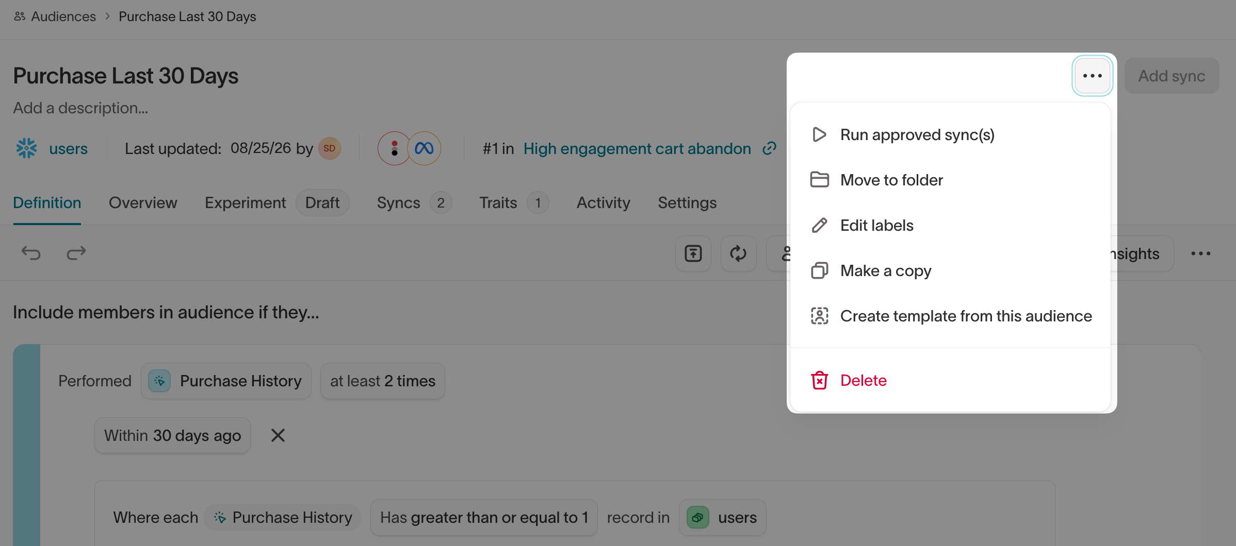
Task: Open the toolbar overflow dots menu
Action: pos(1200,253)
